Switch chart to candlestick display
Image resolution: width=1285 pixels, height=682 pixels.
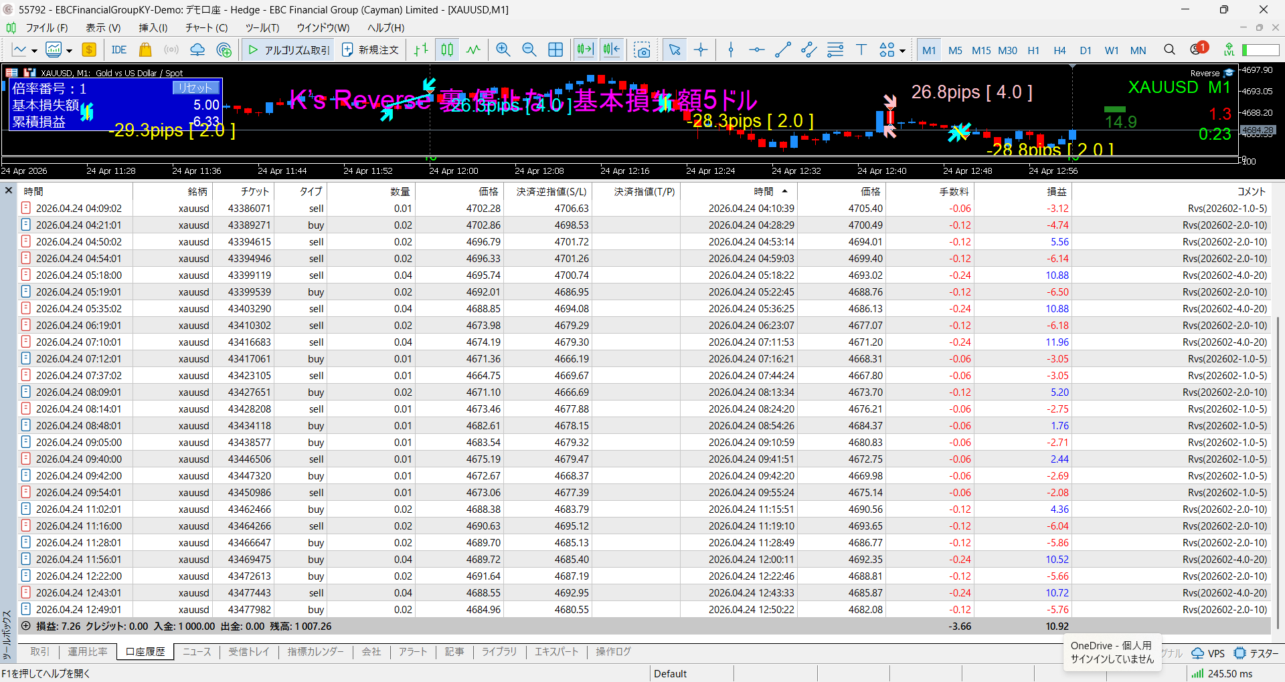tap(447, 50)
